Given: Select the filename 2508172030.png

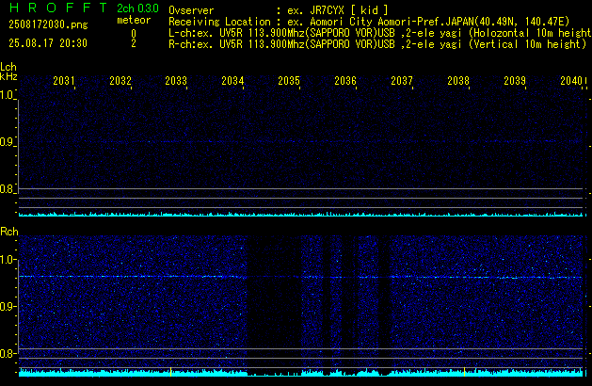Looking at the screenshot, I should (48, 24).
